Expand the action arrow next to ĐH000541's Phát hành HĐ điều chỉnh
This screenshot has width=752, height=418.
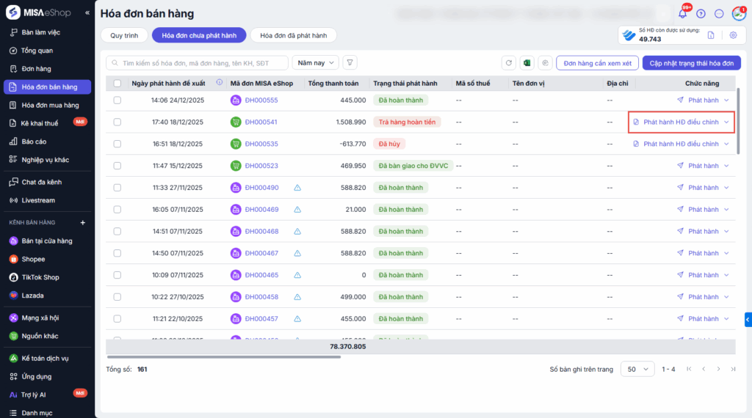[727, 122]
